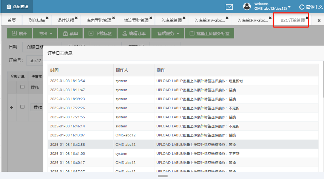The width and height of the screenshot is (324, 179).
Task: Click the 下载标签 download label button
Action: (100, 34)
